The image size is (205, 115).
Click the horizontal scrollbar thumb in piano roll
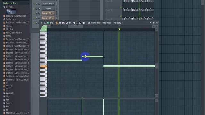pos(75,27)
